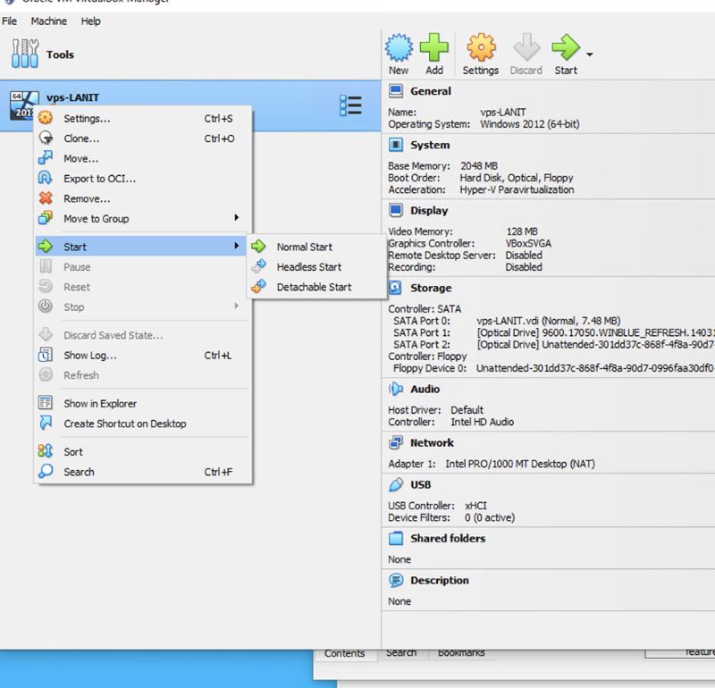Select Move... from the context menu
Screen dimensions: 715x688
[143, 159]
